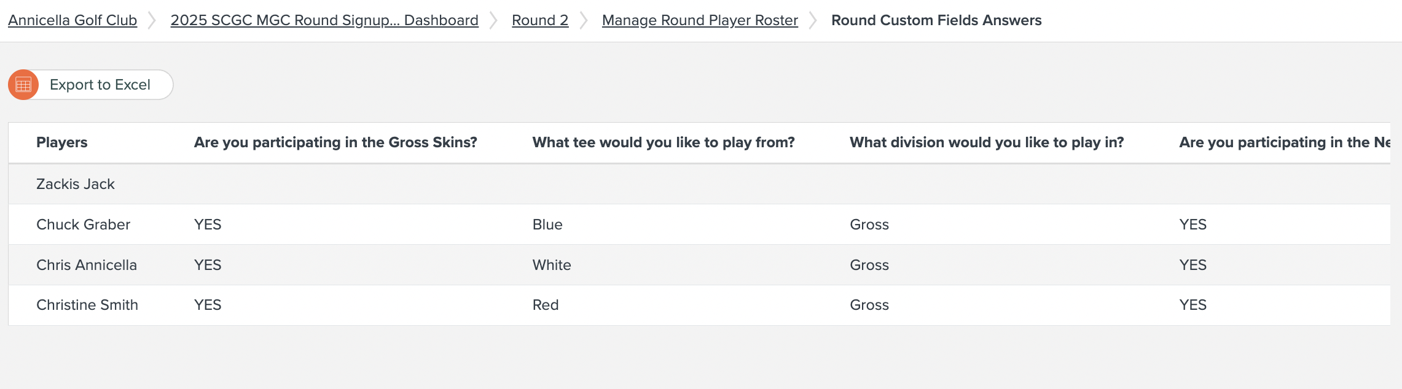Open the Manage Round Player Roster link
The height and width of the screenshot is (389, 1402).
pos(699,20)
